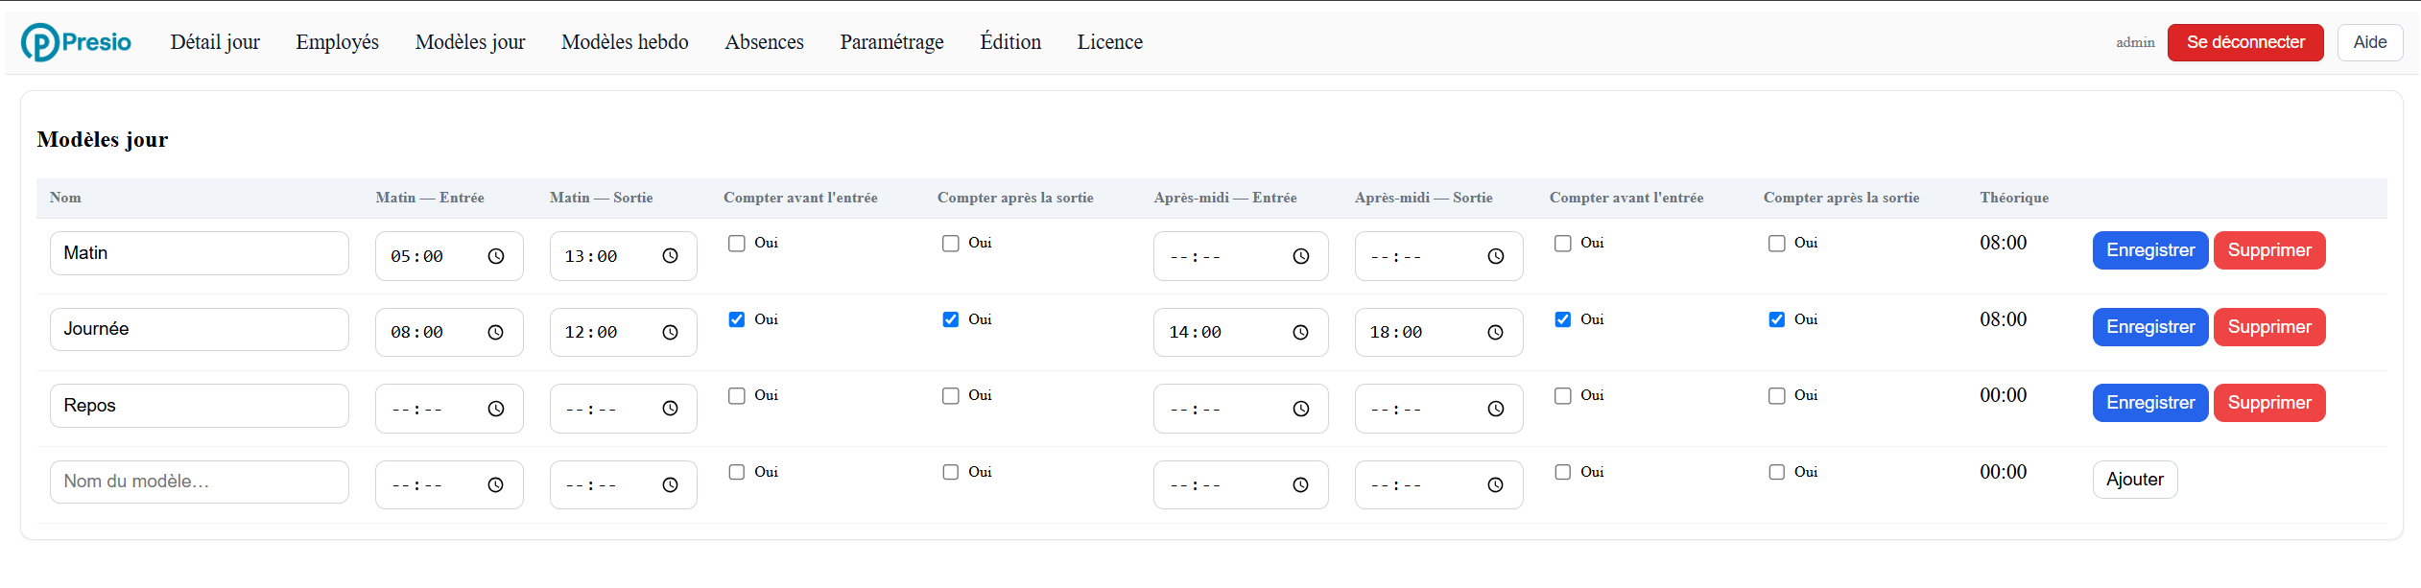Save the Journée model with Enregistrer
The height and width of the screenshot is (588, 2421).
tap(2150, 327)
